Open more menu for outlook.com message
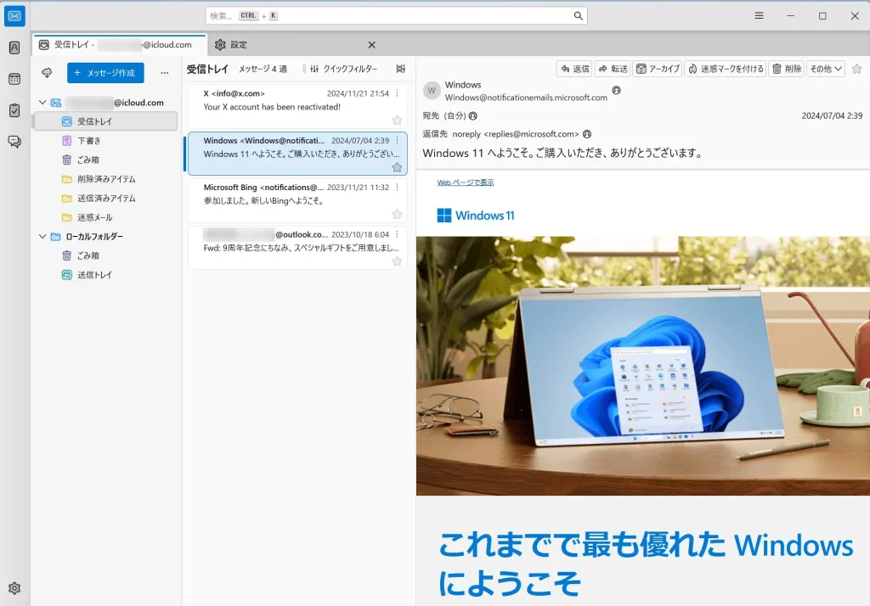The height and width of the screenshot is (606, 870). click(x=398, y=234)
